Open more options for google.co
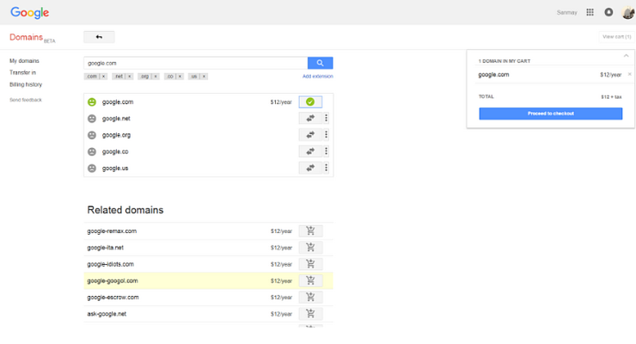Screen dimensions: 636x344 coord(327,151)
